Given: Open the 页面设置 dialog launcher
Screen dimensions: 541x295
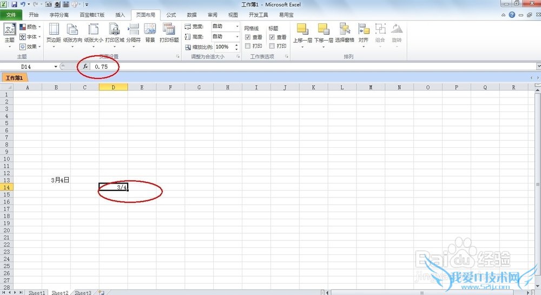Looking at the screenshot, I should pos(178,56).
